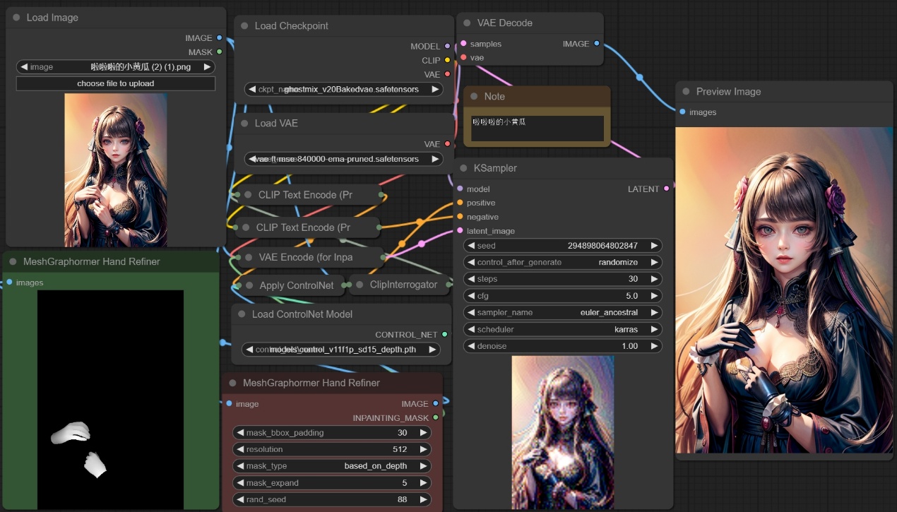Image resolution: width=897 pixels, height=512 pixels.
Task: Open the ckpt_name checkpoint selector
Action: [x=343, y=90]
